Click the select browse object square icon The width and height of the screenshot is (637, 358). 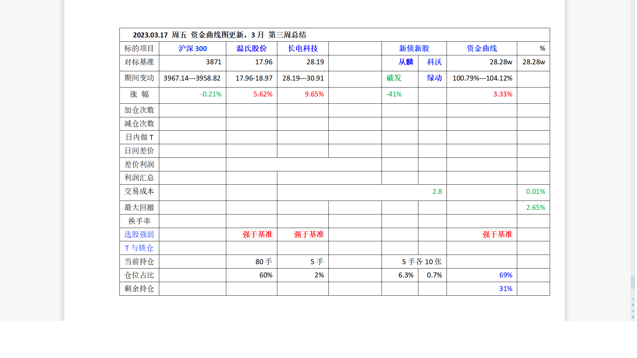(x=633, y=311)
